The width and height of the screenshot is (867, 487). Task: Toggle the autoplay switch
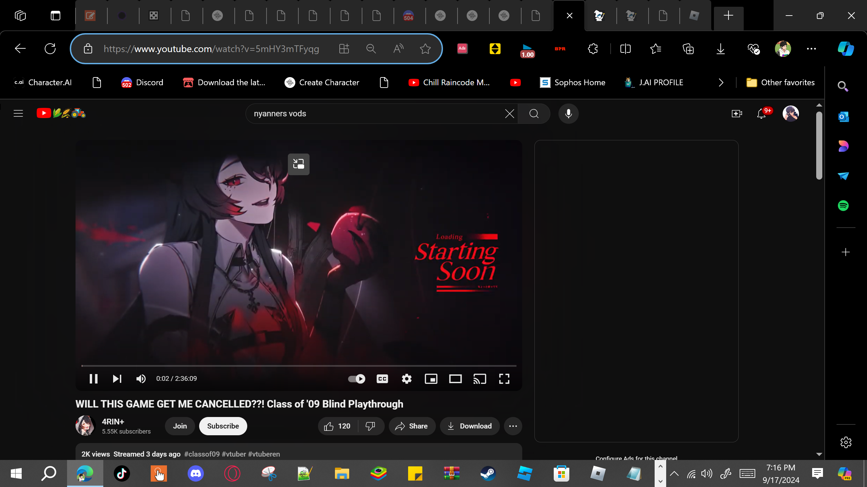click(356, 379)
